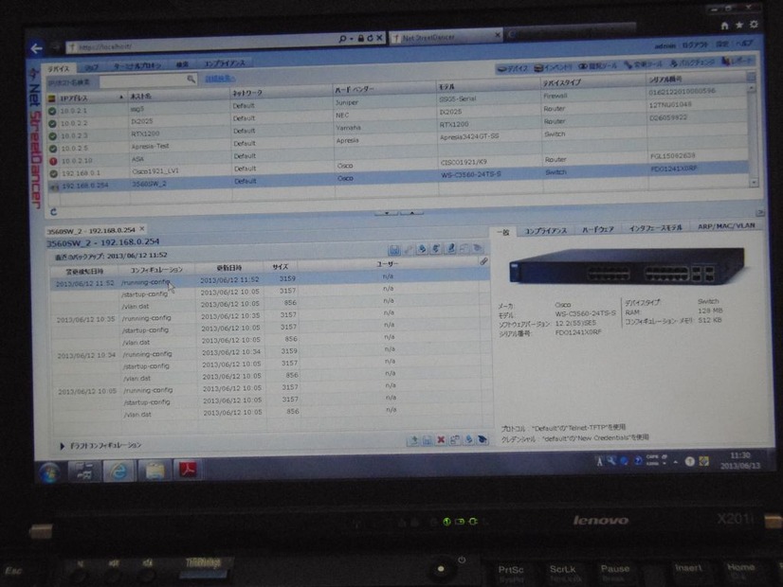
Task: Click the ログアウト link
Action: (695, 44)
